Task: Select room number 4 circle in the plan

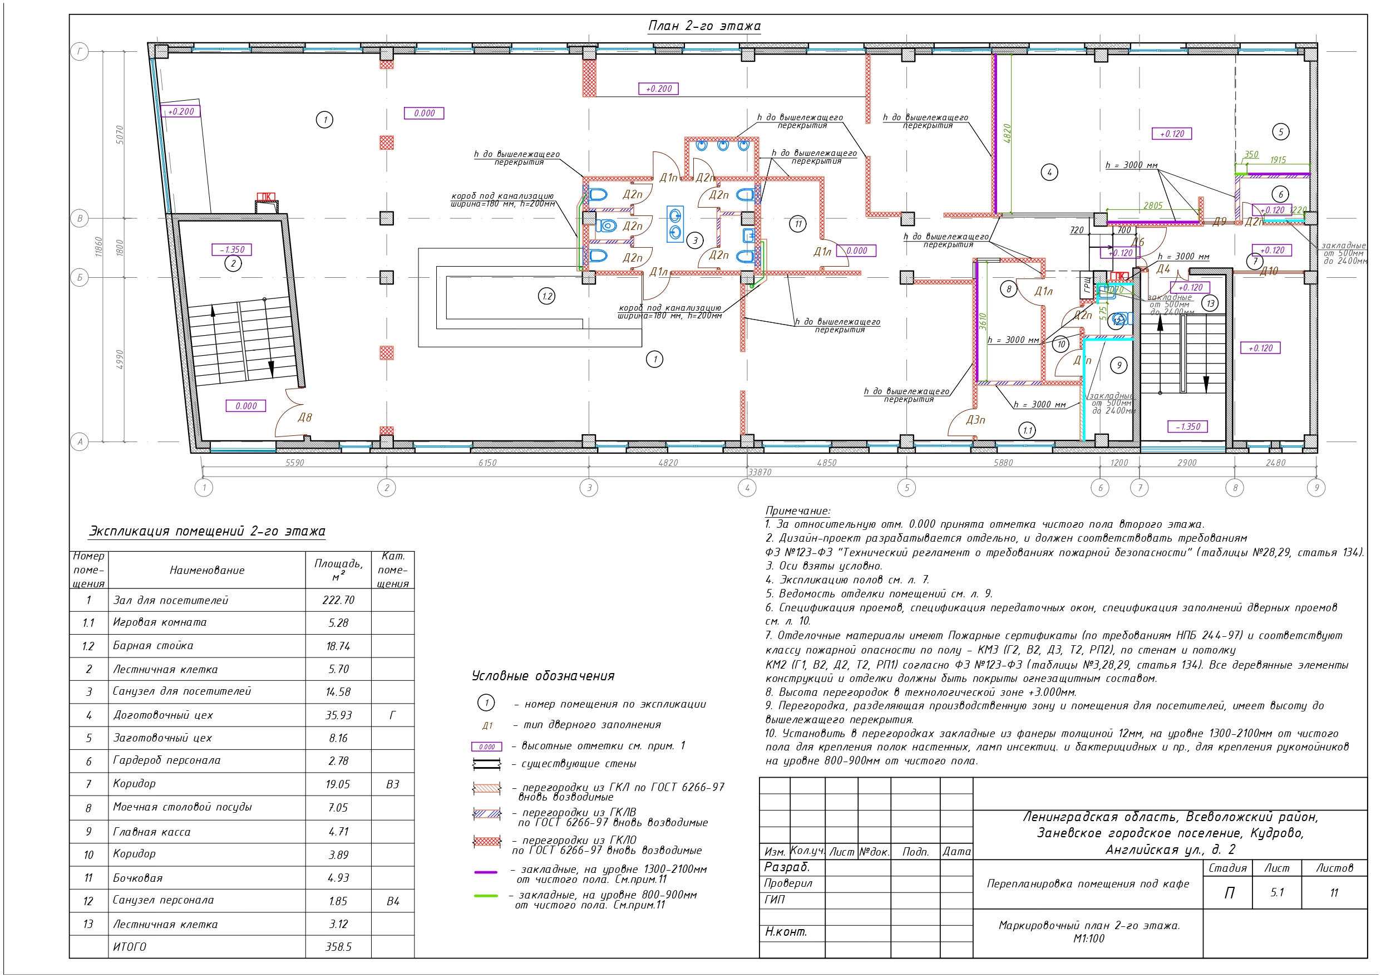Action: coord(1049,173)
